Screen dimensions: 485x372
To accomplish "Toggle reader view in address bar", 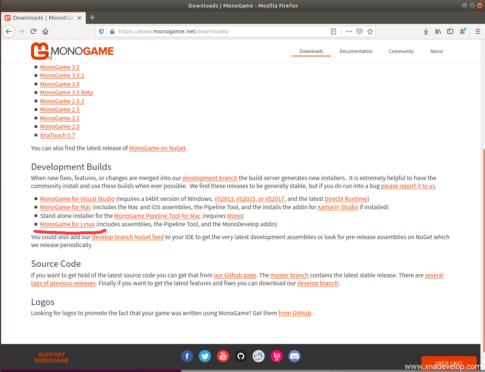I will click(333, 31).
